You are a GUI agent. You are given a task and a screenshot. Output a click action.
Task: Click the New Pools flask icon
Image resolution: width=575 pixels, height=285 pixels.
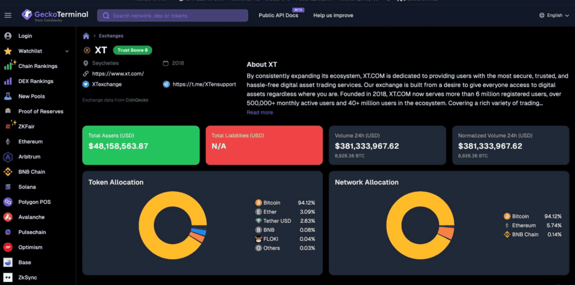click(x=8, y=96)
